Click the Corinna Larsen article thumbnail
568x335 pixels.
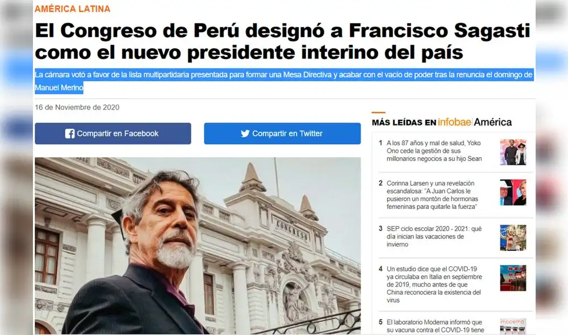[x=513, y=192]
